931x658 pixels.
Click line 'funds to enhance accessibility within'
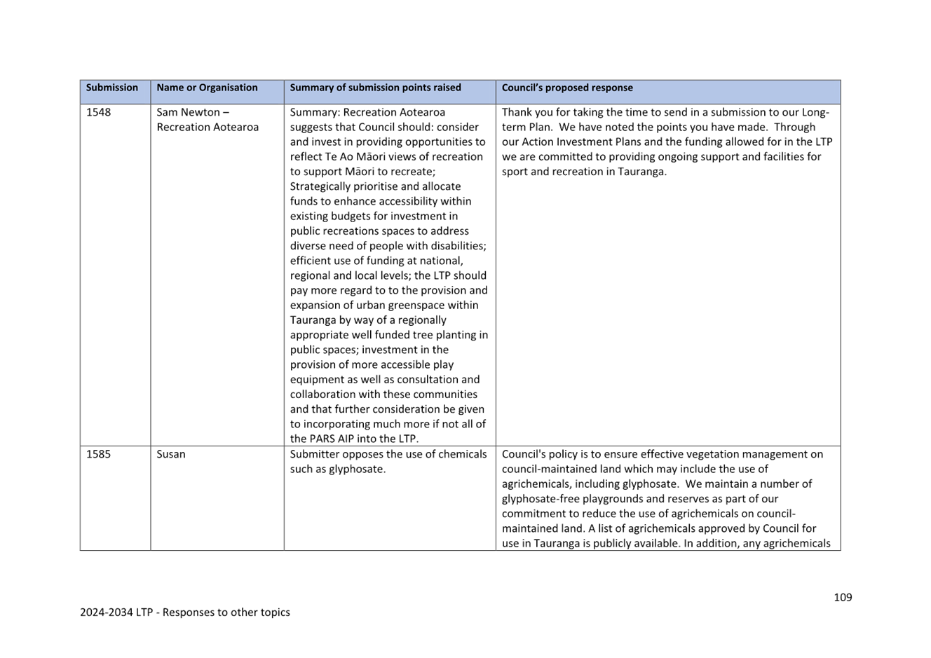click(381, 201)
